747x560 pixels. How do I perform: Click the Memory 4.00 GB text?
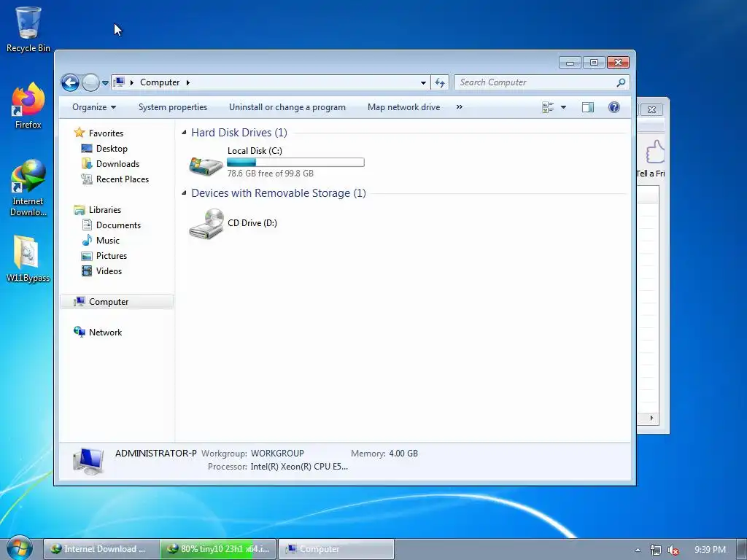coord(384,454)
